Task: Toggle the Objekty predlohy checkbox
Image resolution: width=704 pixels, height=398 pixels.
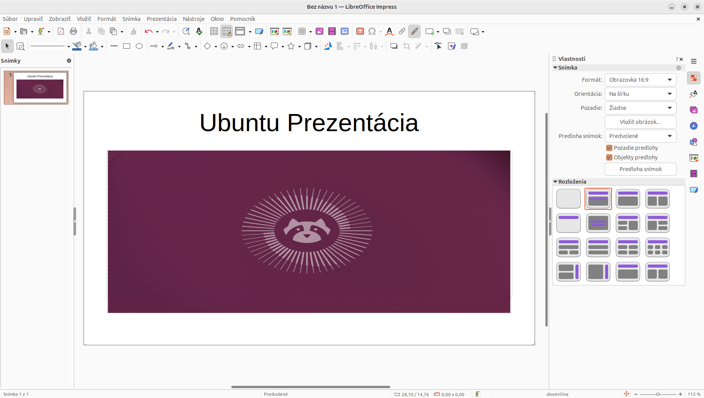Action: tap(609, 157)
